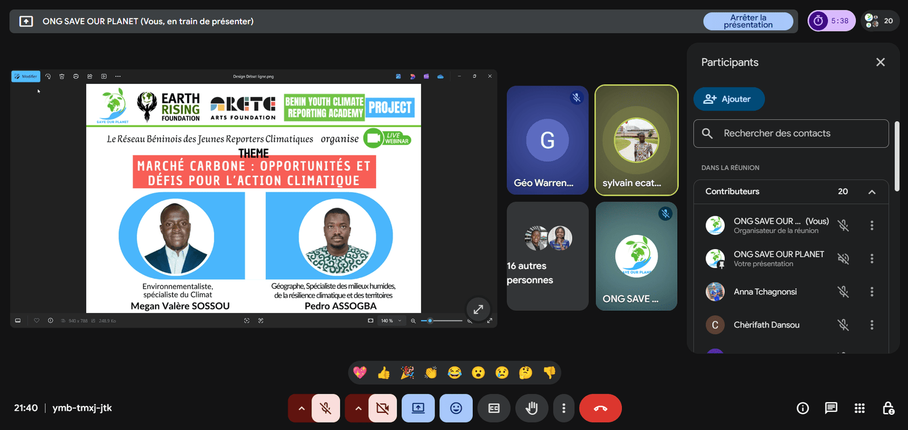Toggle the camera on or off
This screenshot has width=908, height=430.
tap(382, 408)
